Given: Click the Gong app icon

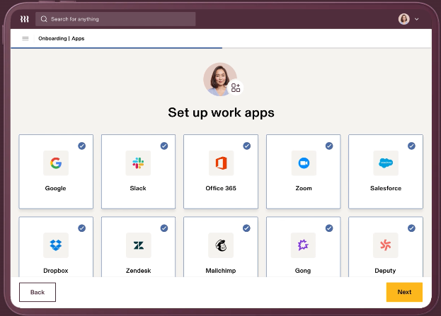Looking at the screenshot, I should coord(303,245).
